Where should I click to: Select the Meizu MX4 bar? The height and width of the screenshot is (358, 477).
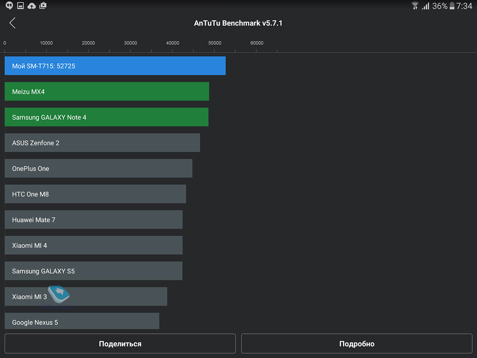pos(107,91)
